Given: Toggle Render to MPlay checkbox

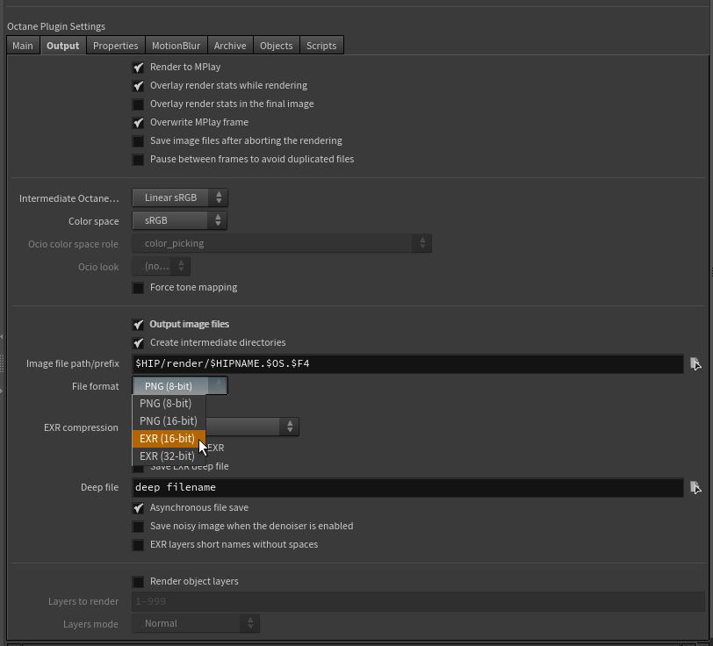Looking at the screenshot, I should pyautogui.click(x=139, y=68).
